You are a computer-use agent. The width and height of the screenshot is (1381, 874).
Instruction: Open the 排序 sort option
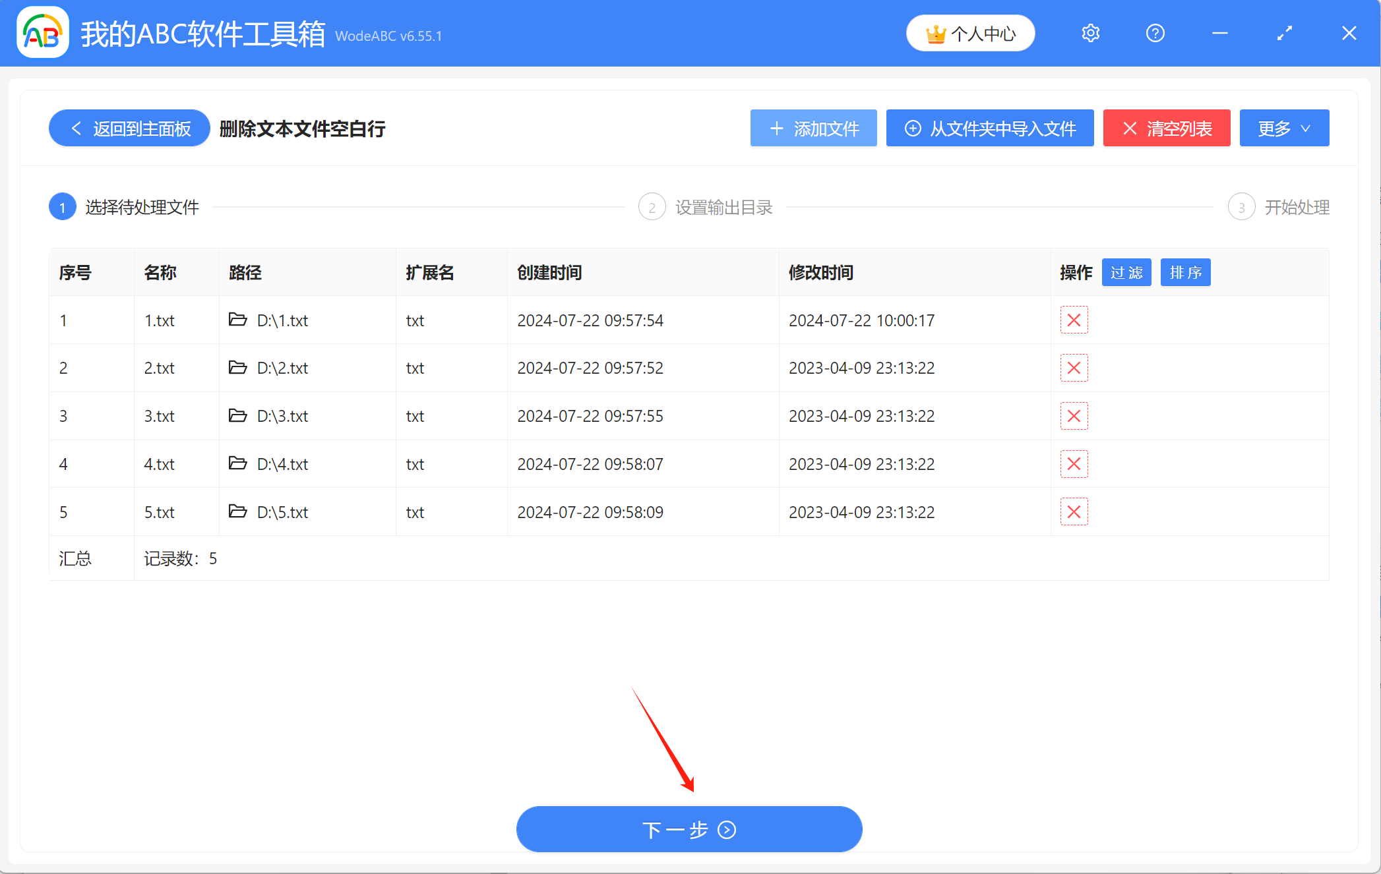[x=1185, y=272]
